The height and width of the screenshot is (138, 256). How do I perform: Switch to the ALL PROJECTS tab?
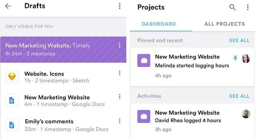[x=224, y=24]
